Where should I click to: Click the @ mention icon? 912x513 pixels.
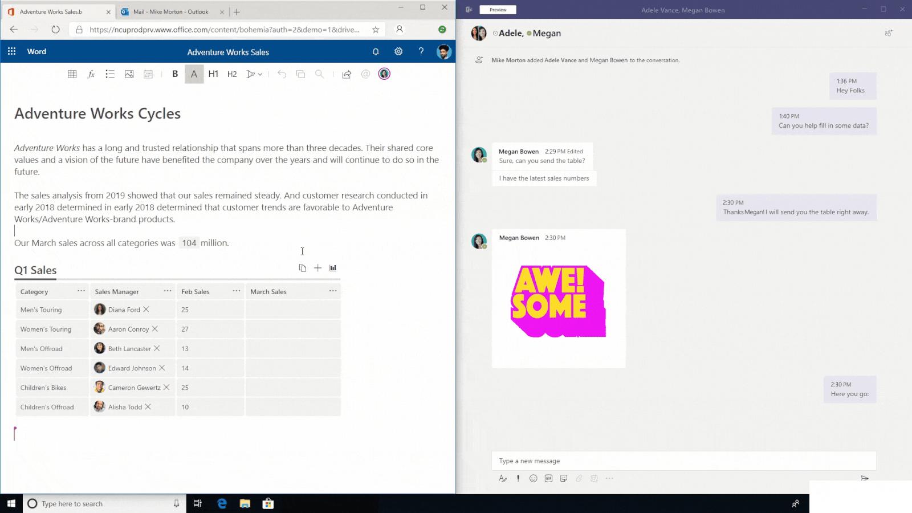[365, 74]
